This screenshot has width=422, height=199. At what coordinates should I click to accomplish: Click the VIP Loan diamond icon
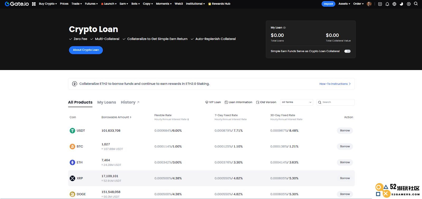(x=207, y=102)
